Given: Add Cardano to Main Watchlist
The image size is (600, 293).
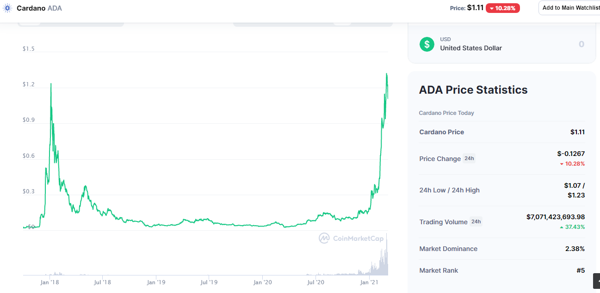Looking at the screenshot, I should point(569,8).
